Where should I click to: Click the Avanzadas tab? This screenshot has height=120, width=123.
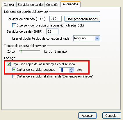click(x=70, y=4)
